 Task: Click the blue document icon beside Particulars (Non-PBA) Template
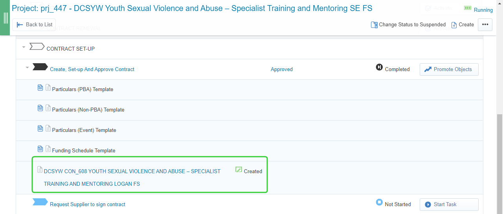[x=40, y=108]
